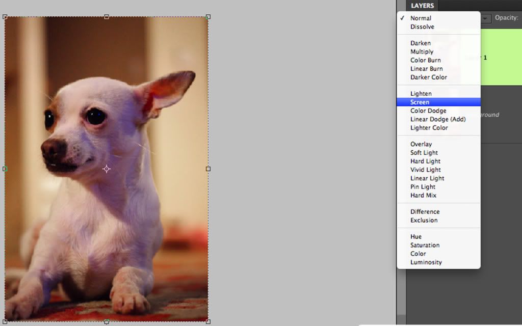Grab the top-middle transform handle
The height and width of the screenshot is (326, 522).
[107, 17]
